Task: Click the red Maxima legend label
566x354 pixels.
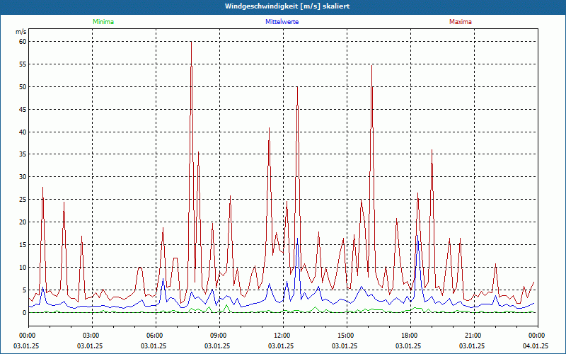Action: point(461,22)
